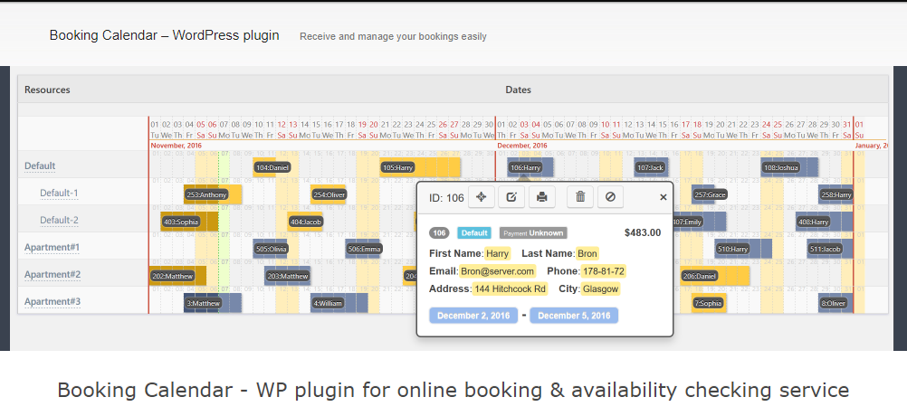Select the Default-2 resource
This screenshot has height=416, width=907.
click(x=59, y=221)
